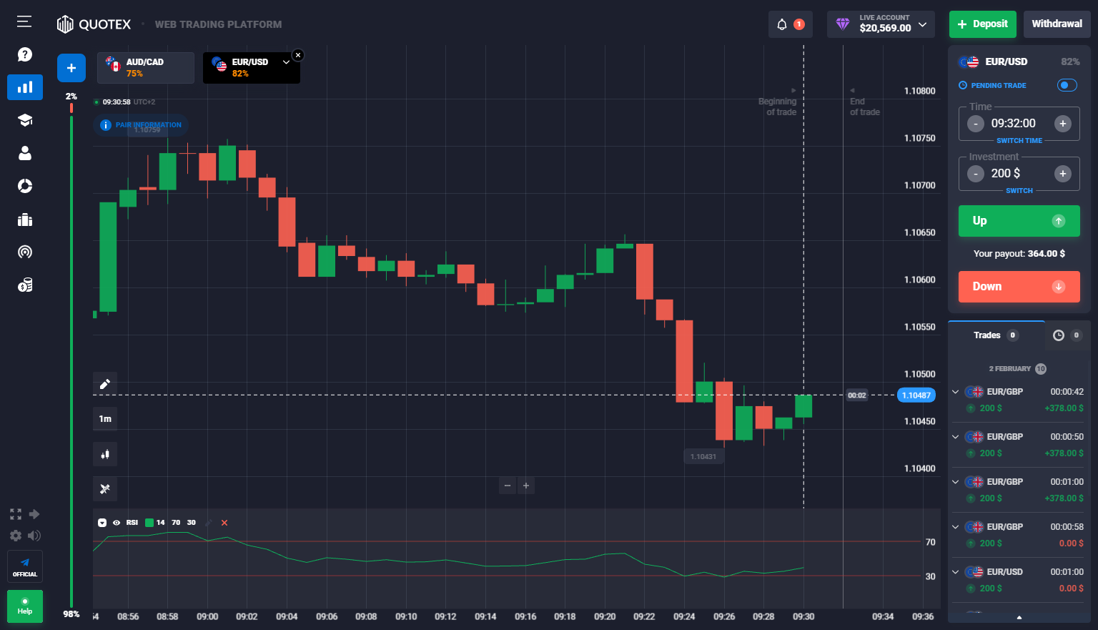
Task: Switch to the AUD/CAD asset tab
Action: pos(146,68)
